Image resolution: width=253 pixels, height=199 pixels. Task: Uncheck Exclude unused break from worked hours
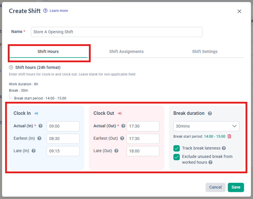(176, 157)
